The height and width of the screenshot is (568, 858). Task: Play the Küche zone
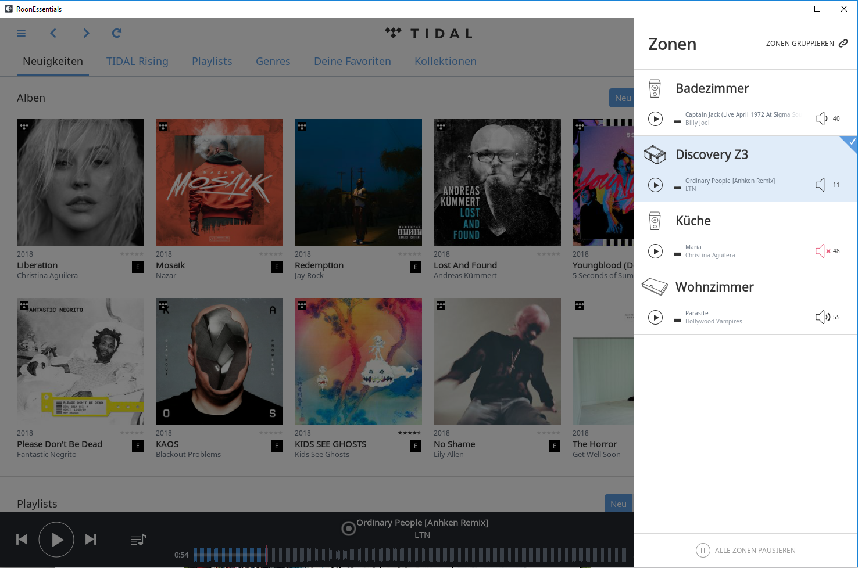[656, 251]
